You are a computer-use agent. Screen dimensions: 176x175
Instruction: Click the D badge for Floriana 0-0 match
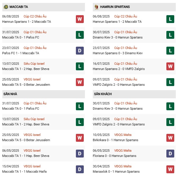170,153
